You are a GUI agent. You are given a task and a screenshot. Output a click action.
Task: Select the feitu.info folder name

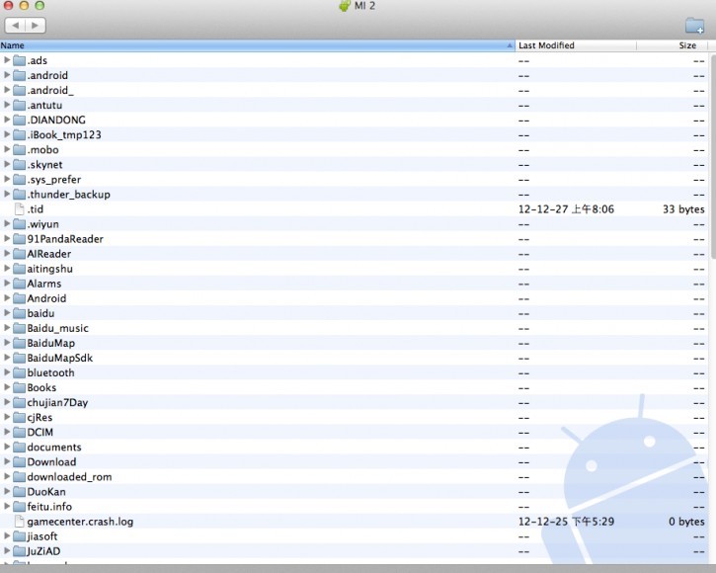tap(49, 506)
